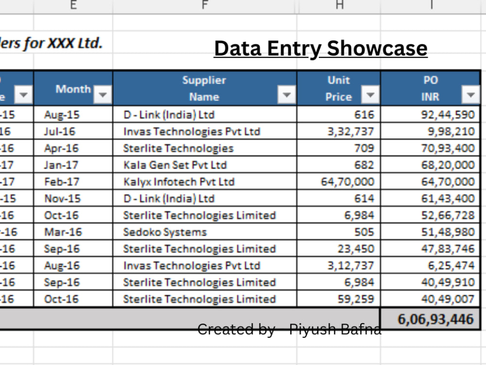Select PO value 70,93,400

(x=431, y=148)
